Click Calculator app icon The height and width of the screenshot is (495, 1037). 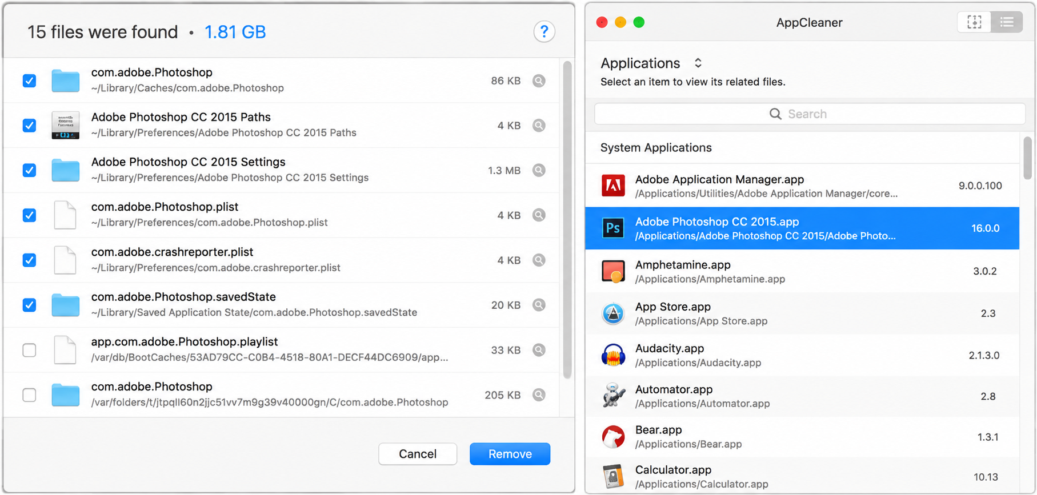(x=613, y=477)
